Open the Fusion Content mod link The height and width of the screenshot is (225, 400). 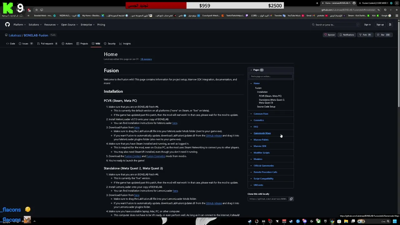[x=133, y=156]
